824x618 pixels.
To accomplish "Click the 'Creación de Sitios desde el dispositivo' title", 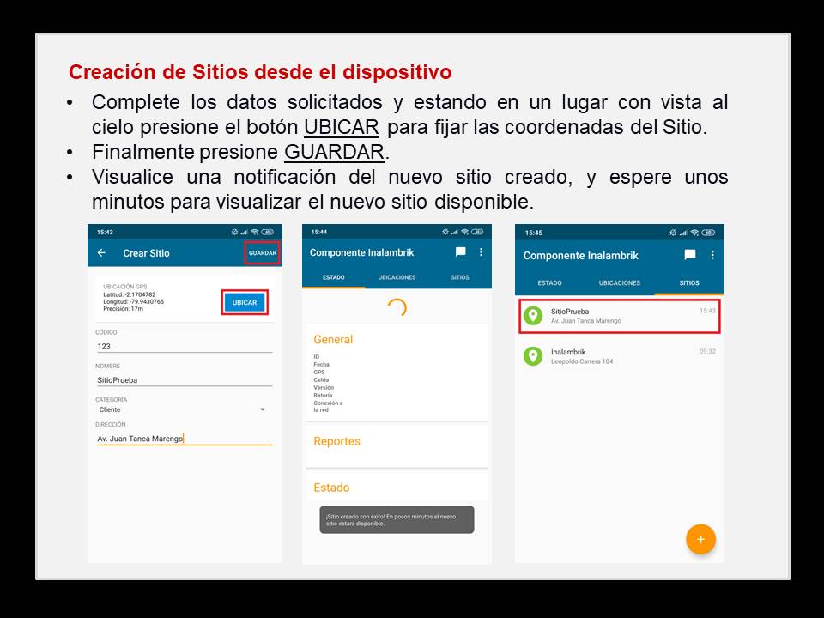I will click(260, 72).
